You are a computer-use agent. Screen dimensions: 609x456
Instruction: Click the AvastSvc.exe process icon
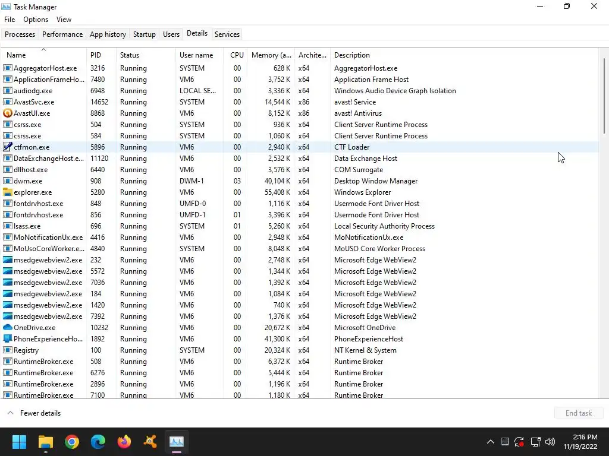tap(7, 102)
